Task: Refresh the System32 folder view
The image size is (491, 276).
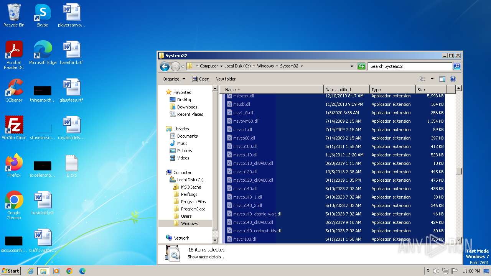Action: point(361,66)
